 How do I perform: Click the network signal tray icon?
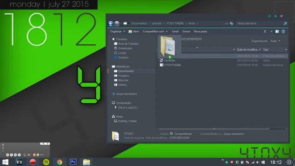(253, 162)
